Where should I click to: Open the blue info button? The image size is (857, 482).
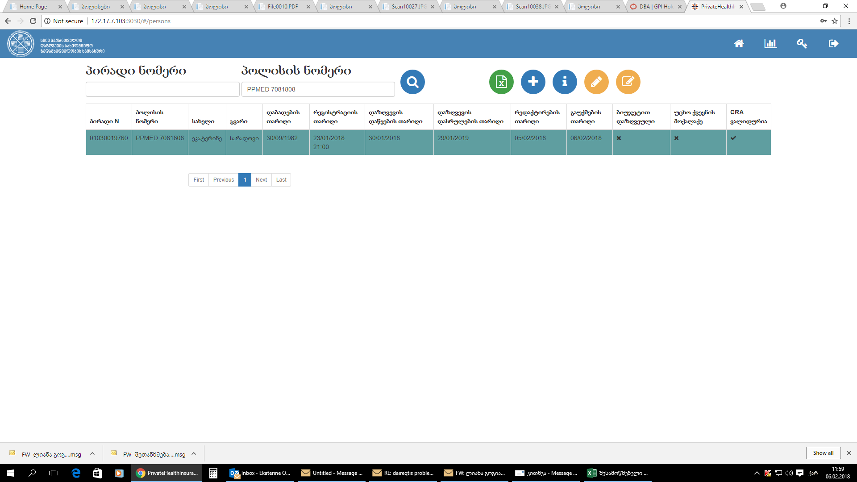coord(565,82)
